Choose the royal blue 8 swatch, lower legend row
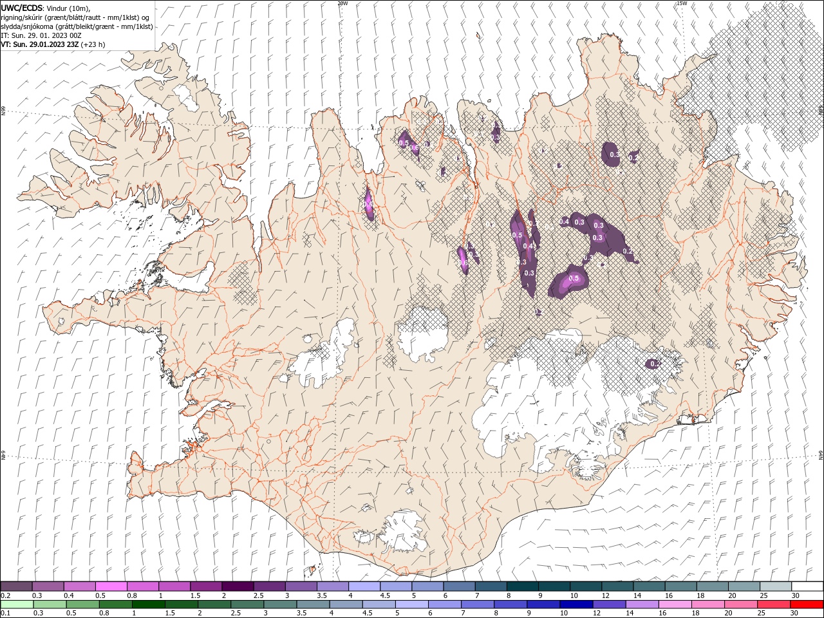Image resolution: width=824 pixels, height=618 pixels. (x=510, y=604)
